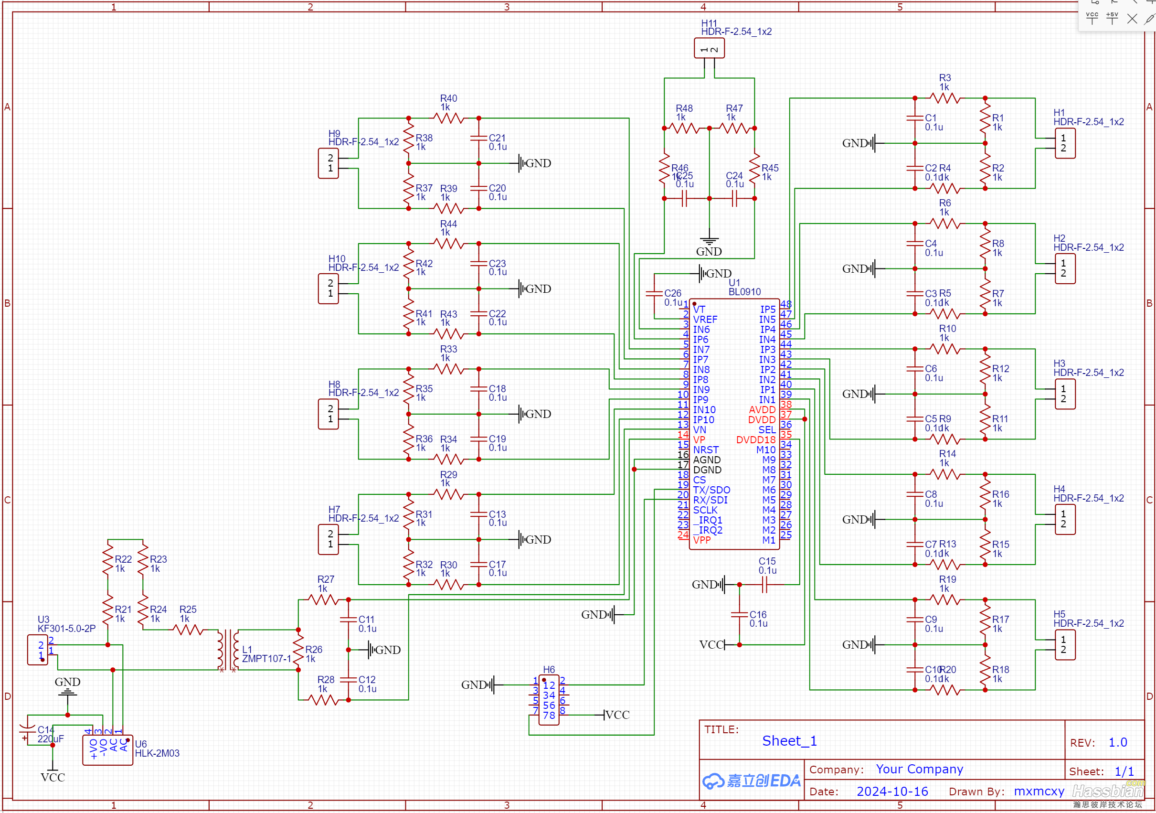Select the 'HLK-2M03' label text

pyautogui.click(x=157, y=754)
